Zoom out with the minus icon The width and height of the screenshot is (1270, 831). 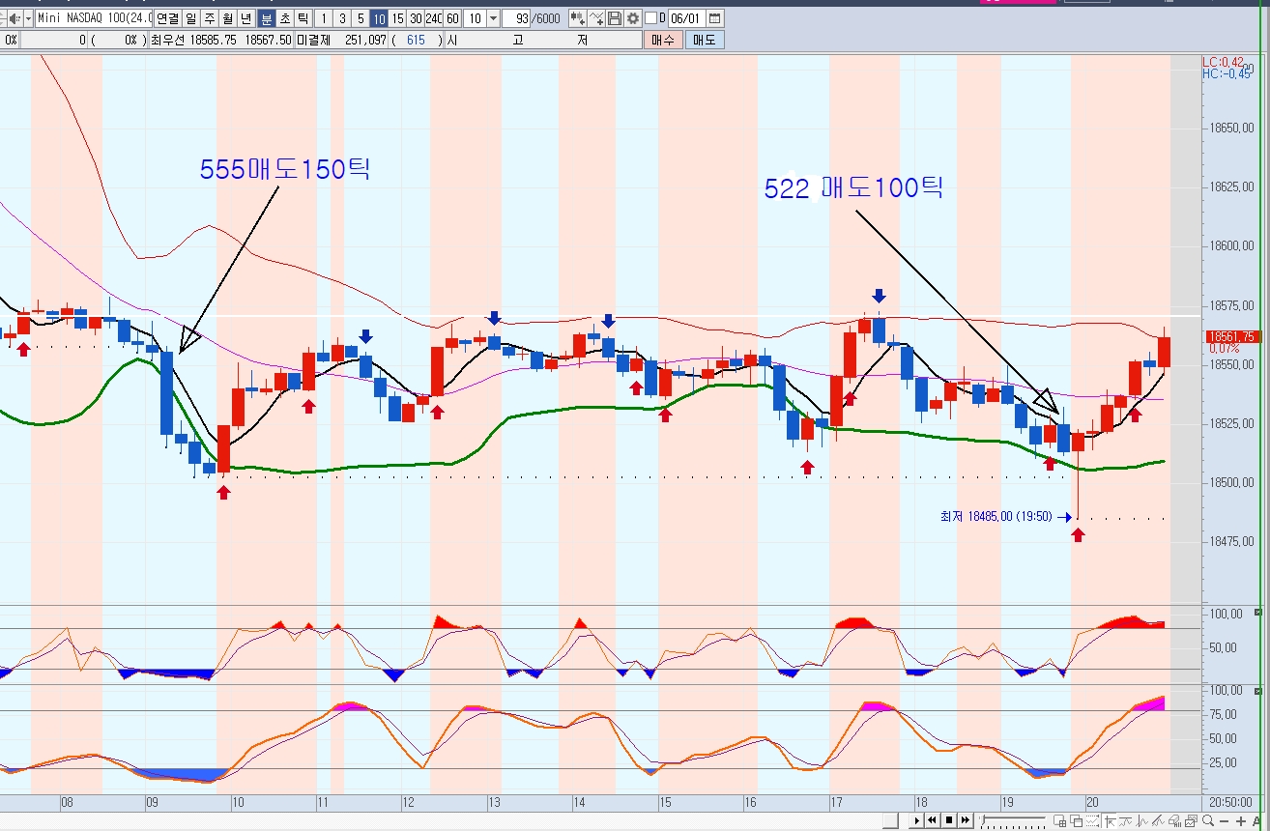click(x=1225, y=820)
